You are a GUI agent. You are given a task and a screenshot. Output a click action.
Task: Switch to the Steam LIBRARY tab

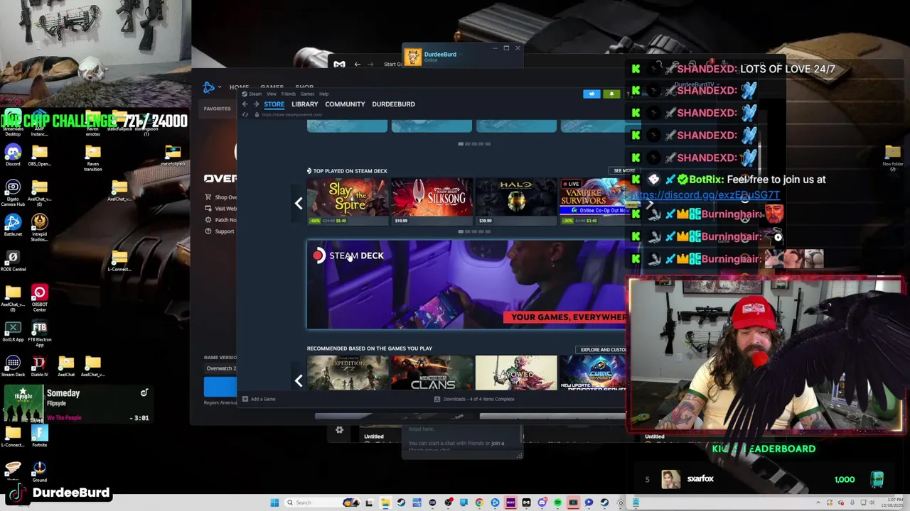[x=304, y=104]
